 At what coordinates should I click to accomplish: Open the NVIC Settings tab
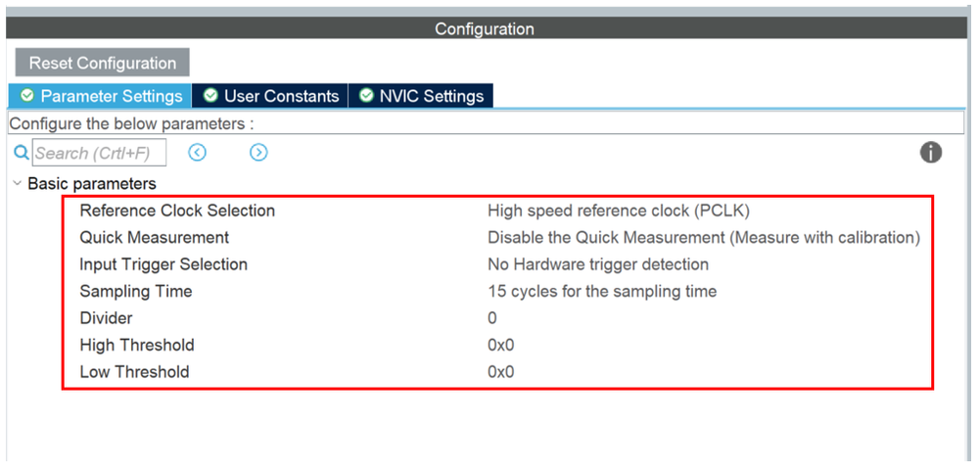431,96
